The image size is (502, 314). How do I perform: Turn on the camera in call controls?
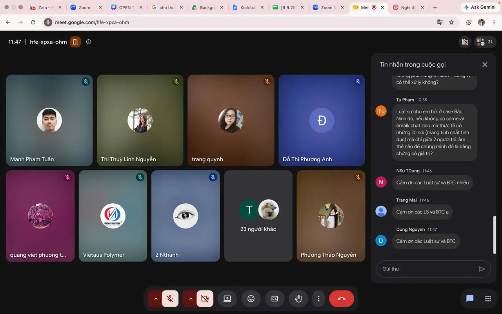point(205,299)
